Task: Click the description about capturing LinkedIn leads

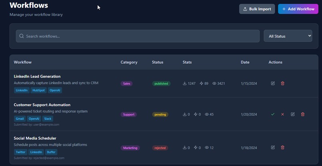Action: tap(56, 83)
